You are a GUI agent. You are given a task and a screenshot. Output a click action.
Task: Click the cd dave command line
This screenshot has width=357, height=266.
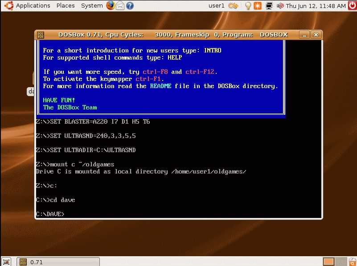pos(56,200)
